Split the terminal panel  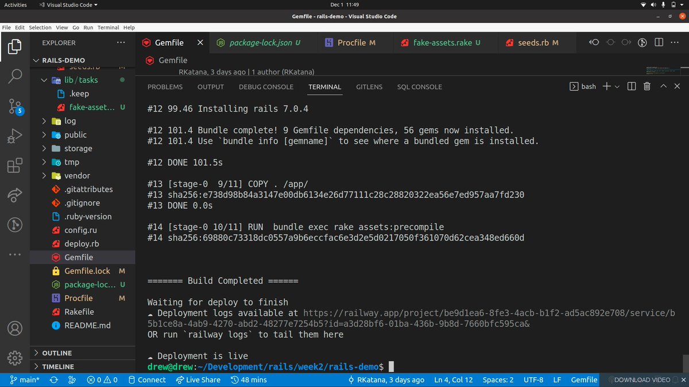[x=632, y=87]
